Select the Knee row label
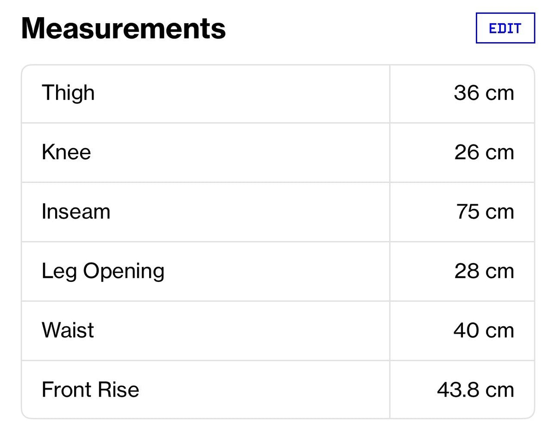Image resolution: width=556 pixels, height=430 pixels. click(66, 152)
